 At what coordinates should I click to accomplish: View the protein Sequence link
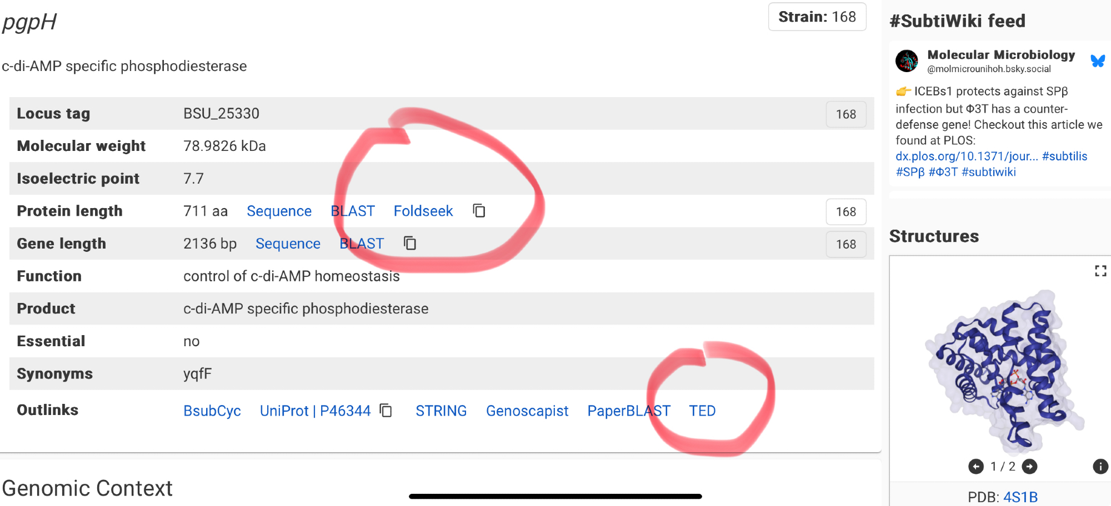pos(279,211)
